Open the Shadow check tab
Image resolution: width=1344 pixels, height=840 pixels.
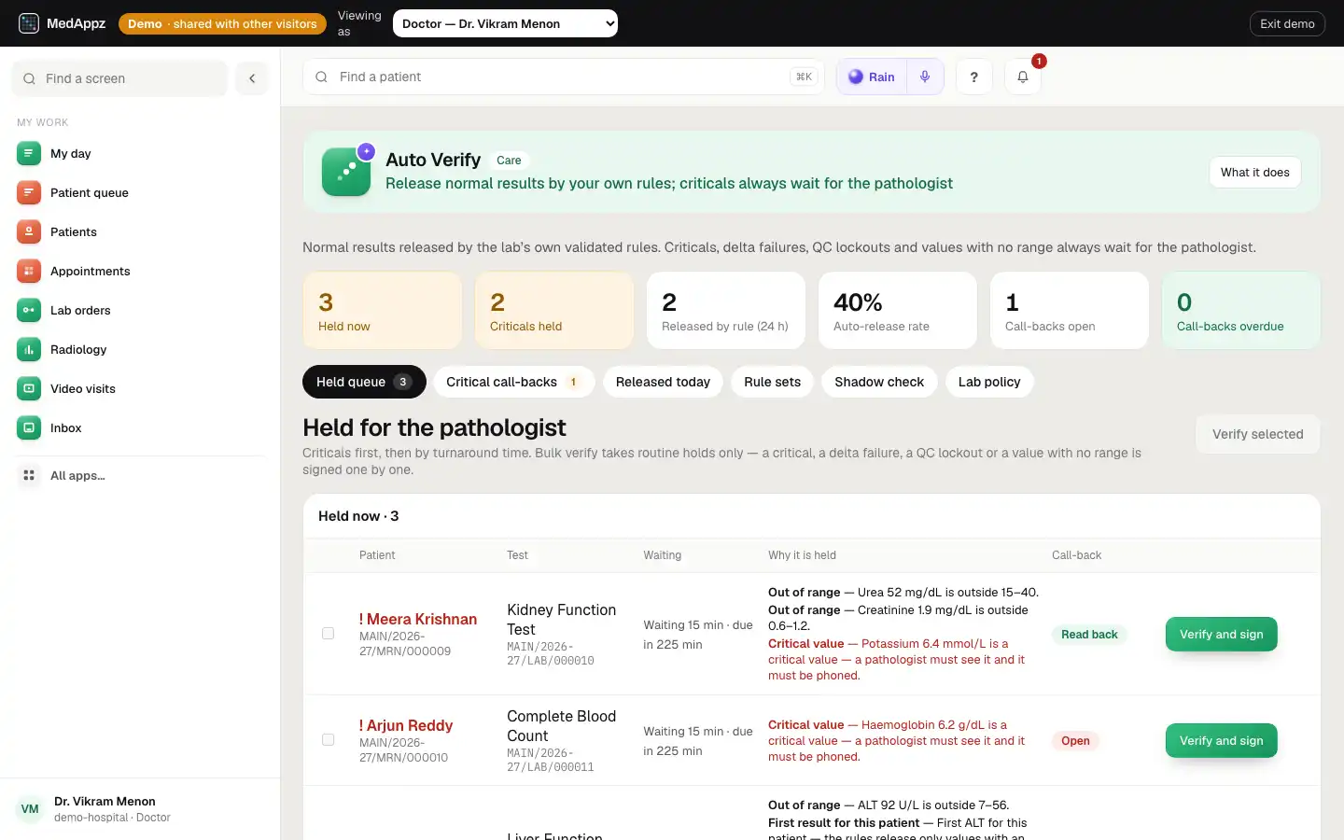pyautogui.click(x=879, y=382)
